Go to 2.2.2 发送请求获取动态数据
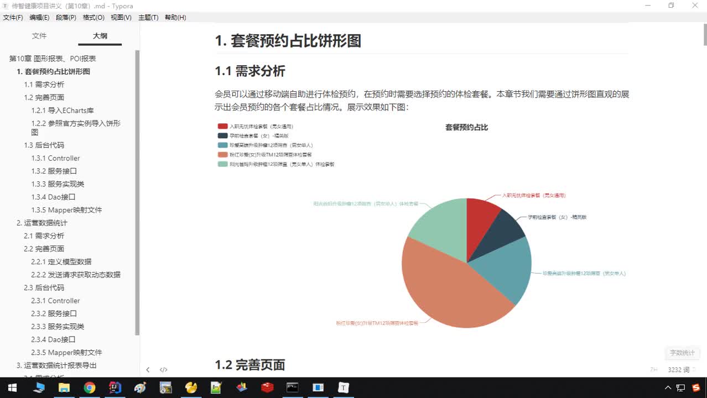The width and height of the screenshot is (707, 398). tap(75, 275)
